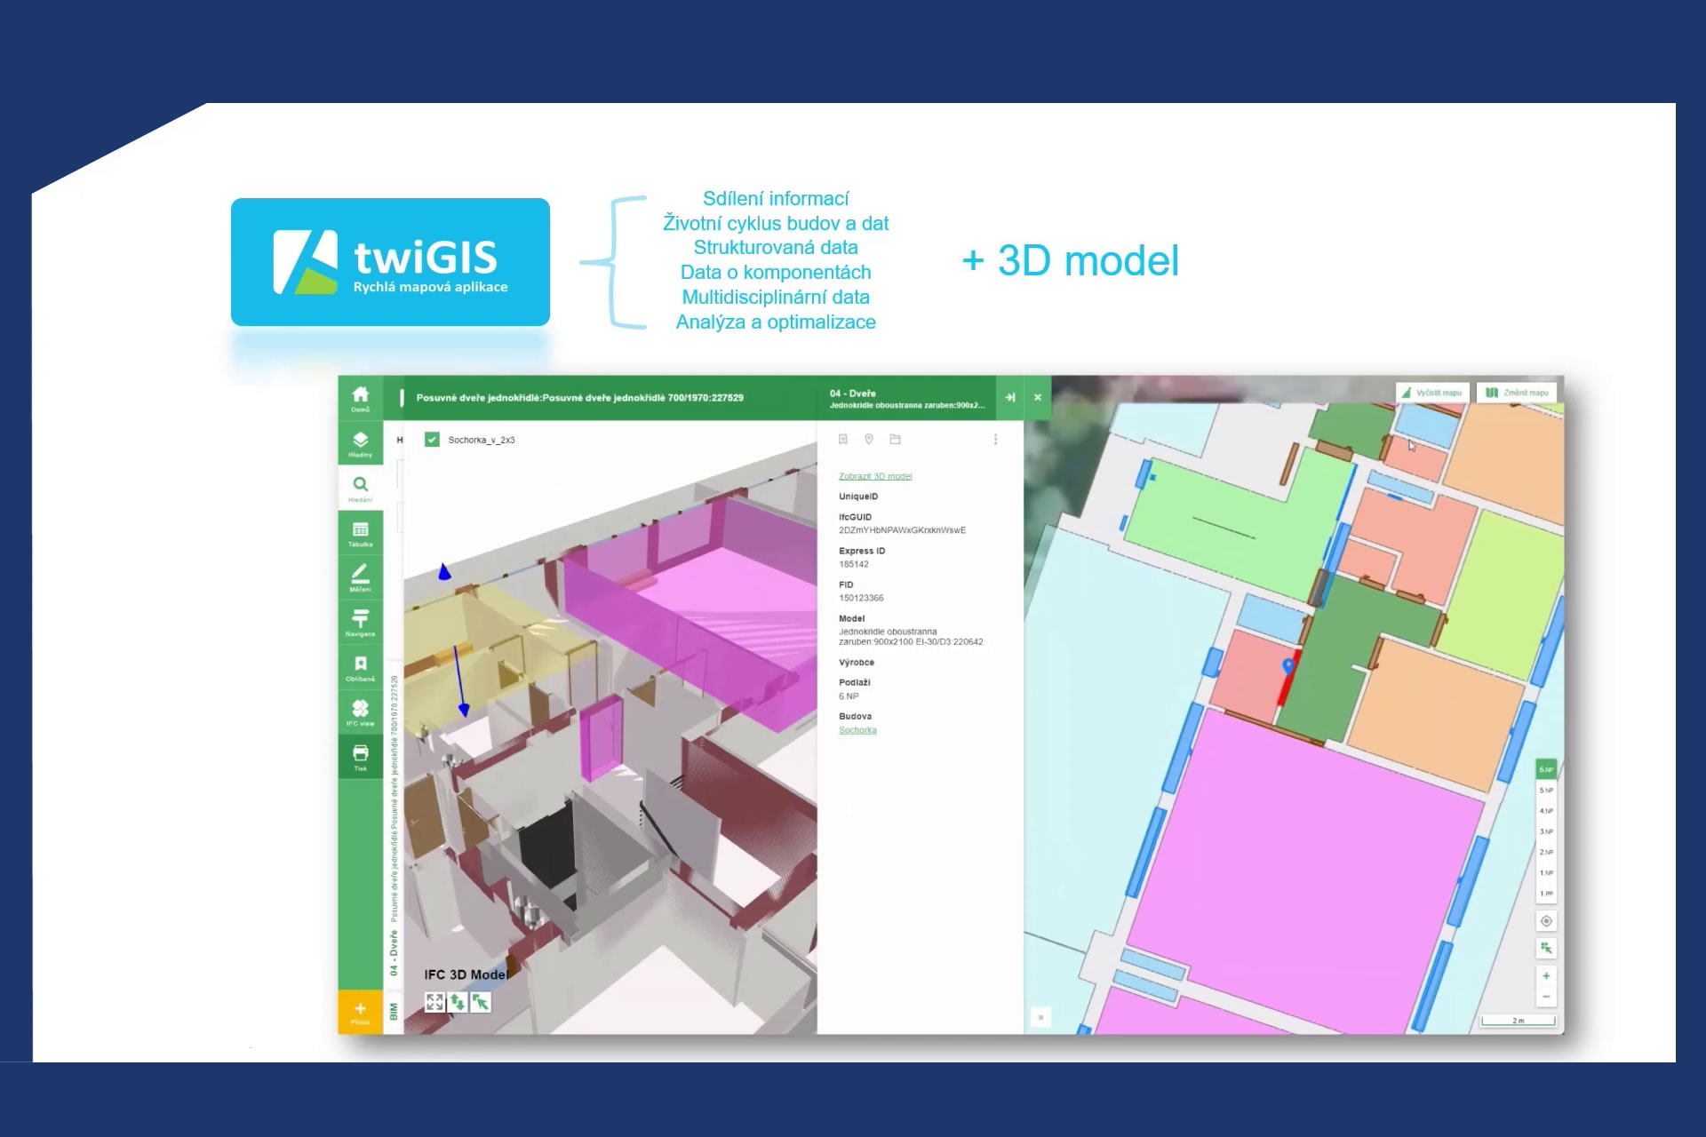Open the Sochorka building link
Viewport: 1706px width, 1137px height.
pos(857,730)
